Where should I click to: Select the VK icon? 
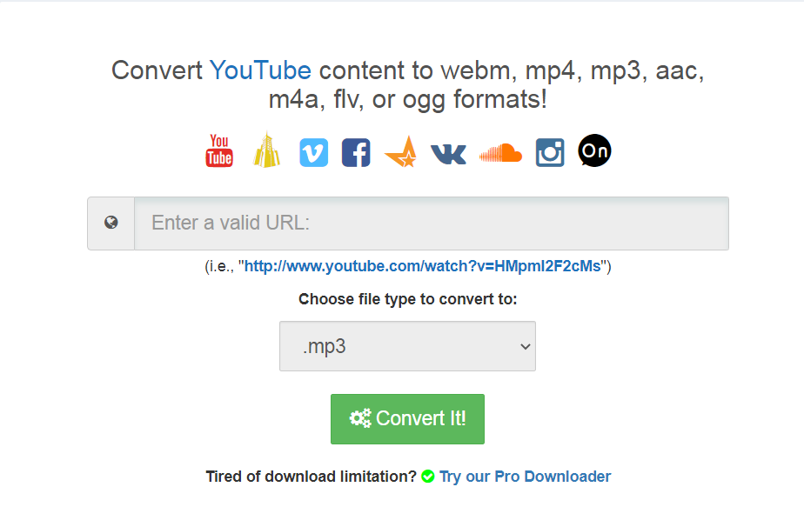tap(448, 154)
